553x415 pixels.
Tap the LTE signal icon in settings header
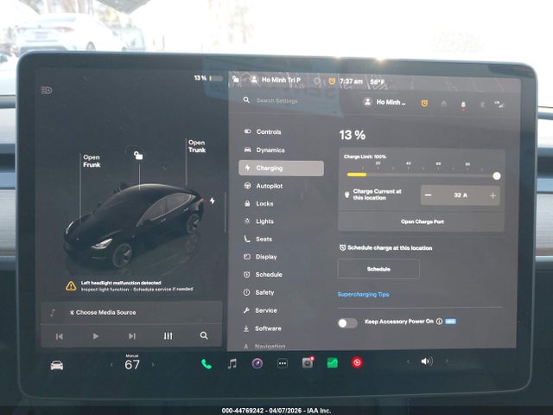coord(499,104)
